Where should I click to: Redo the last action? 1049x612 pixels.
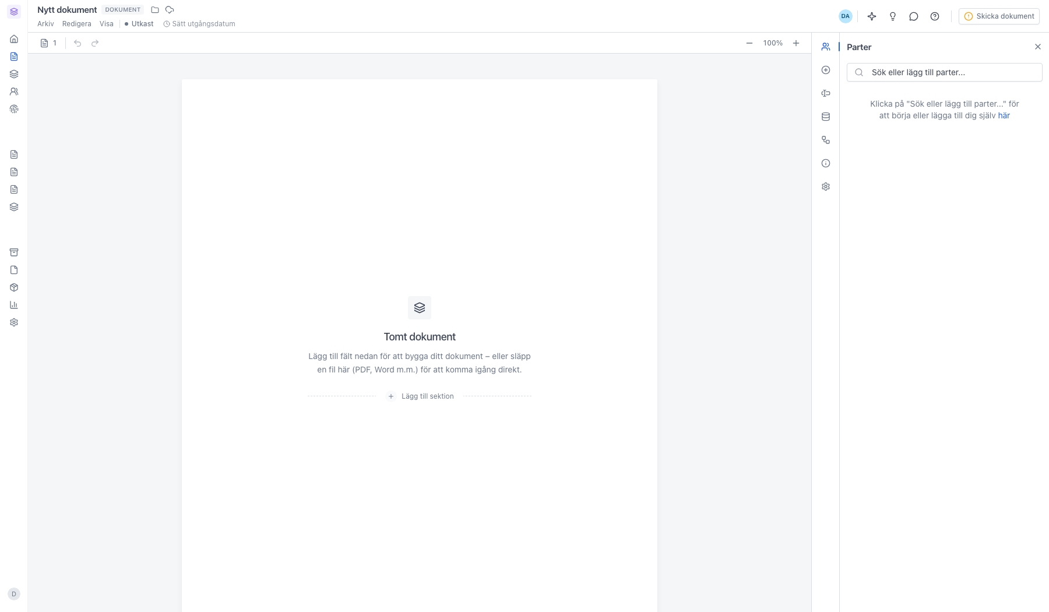(95, 43)
